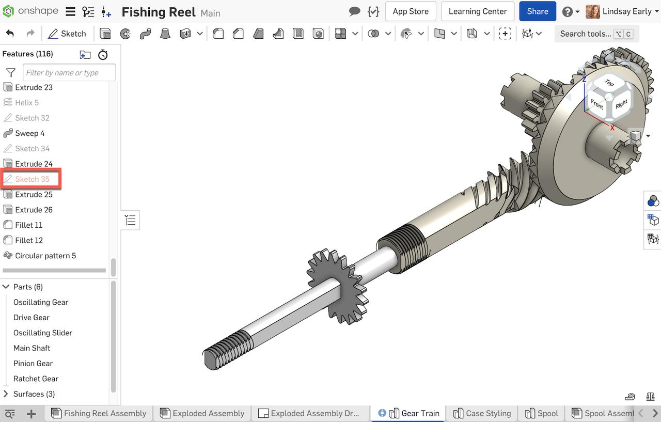The height and width of the screenshot is (422, 661).
Task: Open the comments panel
Action: (355, 11)
